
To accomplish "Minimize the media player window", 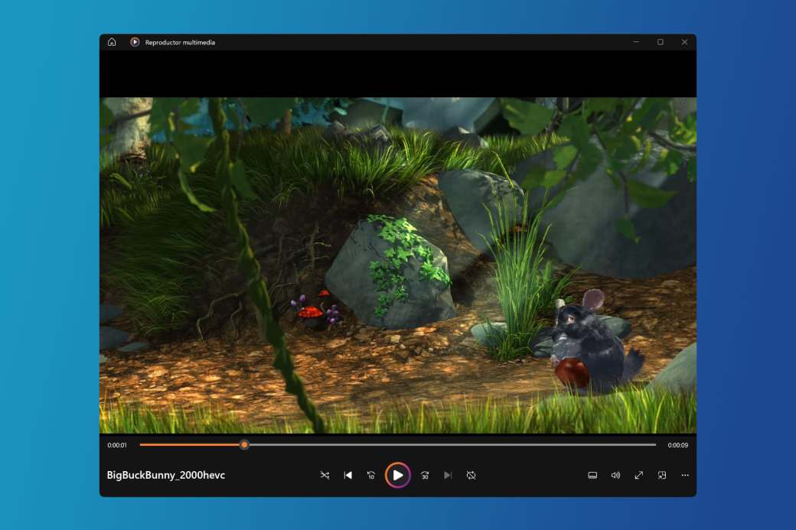I will [x=636, y=42].
